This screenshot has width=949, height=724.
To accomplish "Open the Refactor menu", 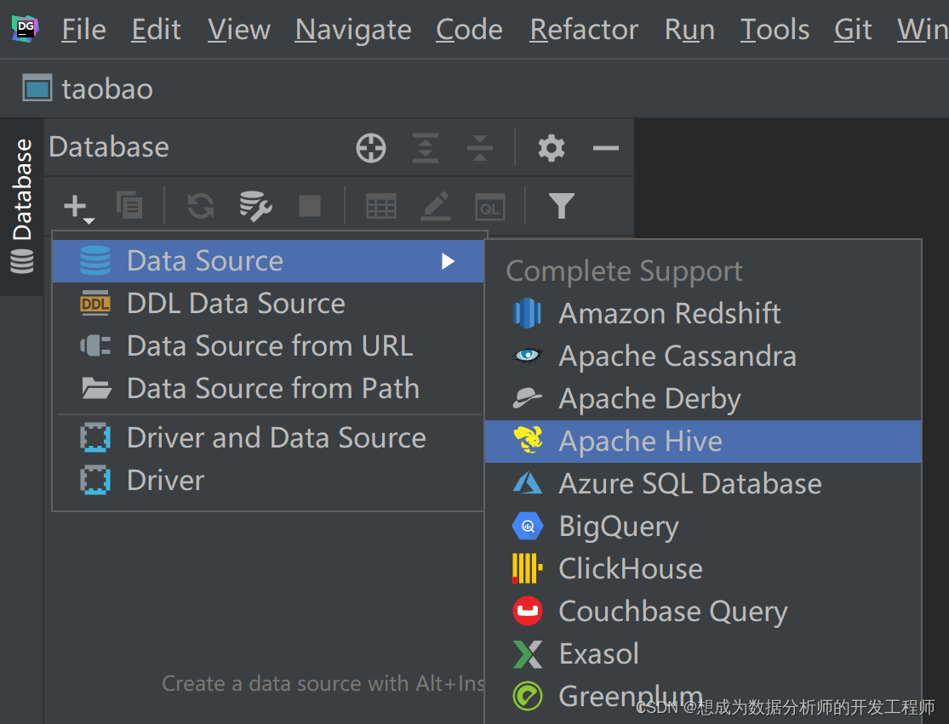I will pos(584,31).
